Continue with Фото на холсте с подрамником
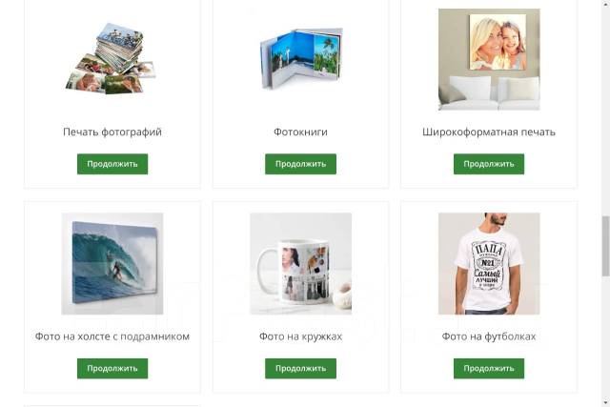Viewport: 610px width, 407px height. tap(112, 368)
